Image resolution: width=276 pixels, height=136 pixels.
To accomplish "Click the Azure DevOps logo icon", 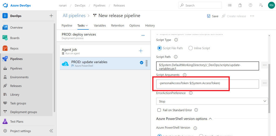I will coord(5,5).
